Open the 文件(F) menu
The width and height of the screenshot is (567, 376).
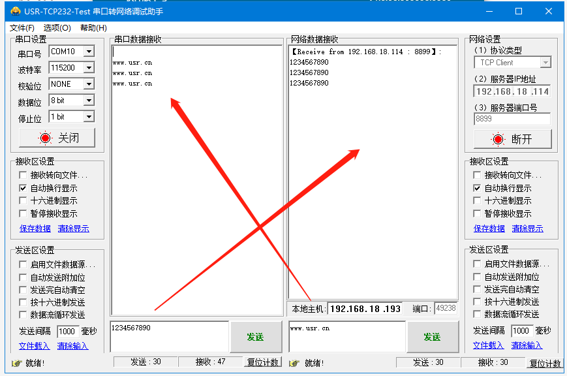click(x=22, y=27)
